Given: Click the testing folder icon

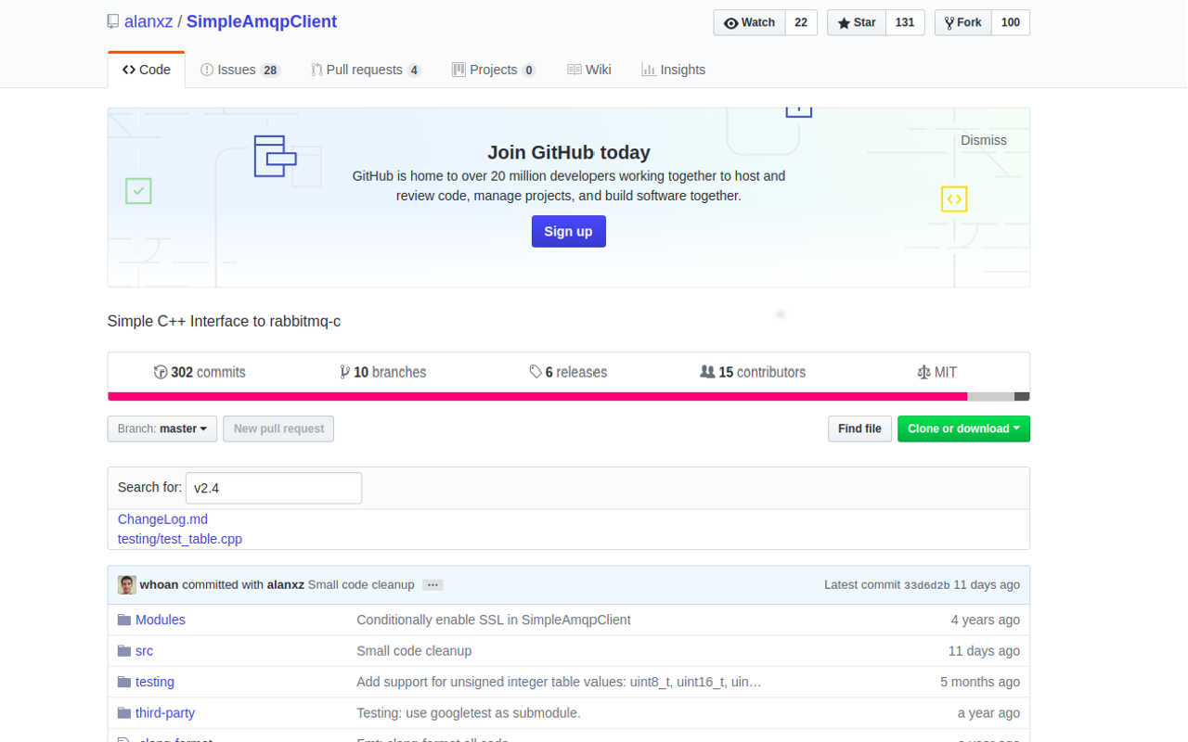Looking at the screenshot, I should 124,682.
